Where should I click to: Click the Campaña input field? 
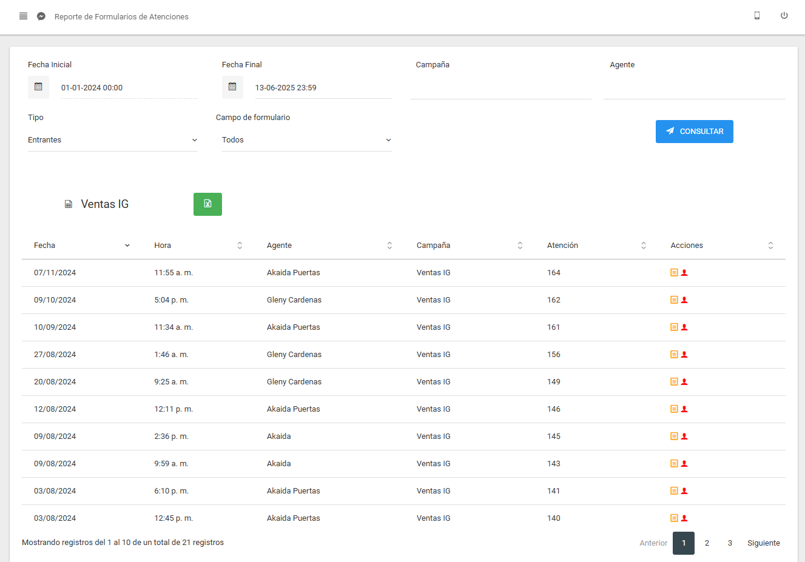pyautogui.click(x=500, y=89)
